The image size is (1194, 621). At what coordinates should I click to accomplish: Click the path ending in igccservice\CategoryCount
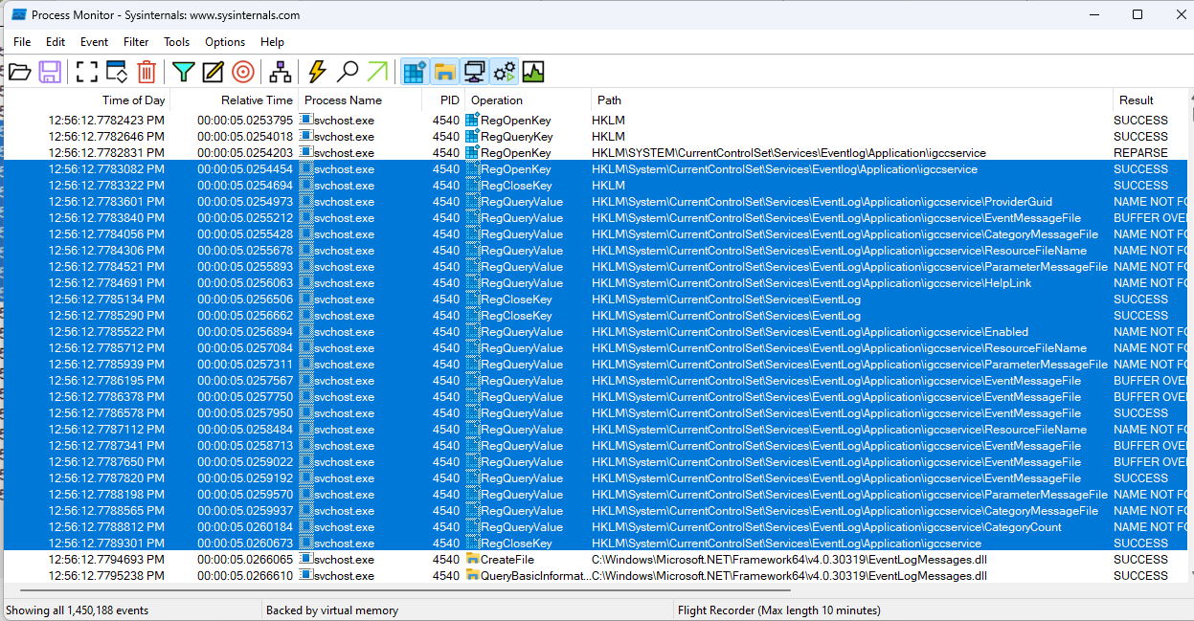[x=826, y=527]
